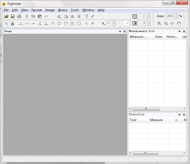Select the unit scale tool icon
Viewport: 190px width, 164px height.
pos(21,24)
